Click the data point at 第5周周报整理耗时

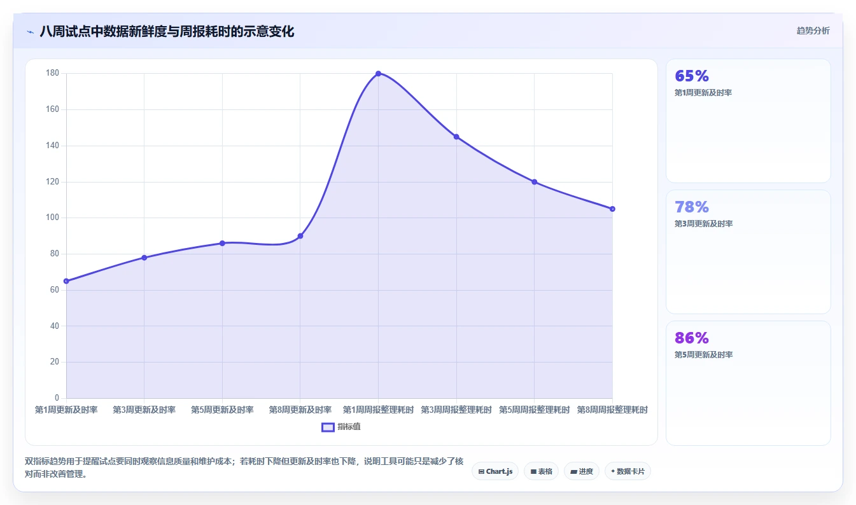(534, 182)
